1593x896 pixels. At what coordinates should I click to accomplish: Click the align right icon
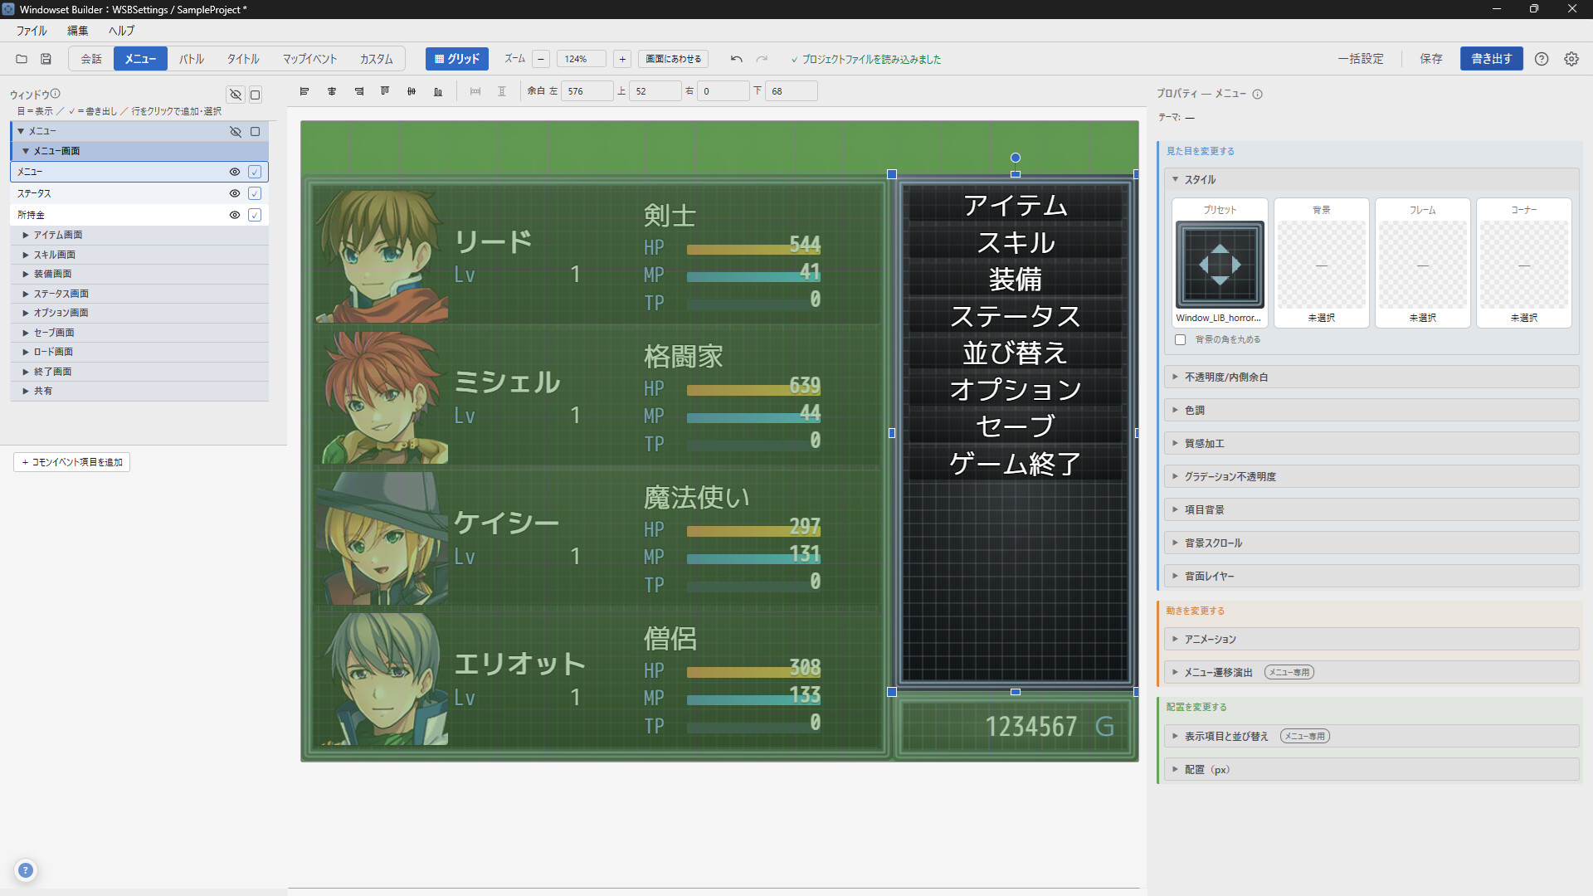click(359, 91)
